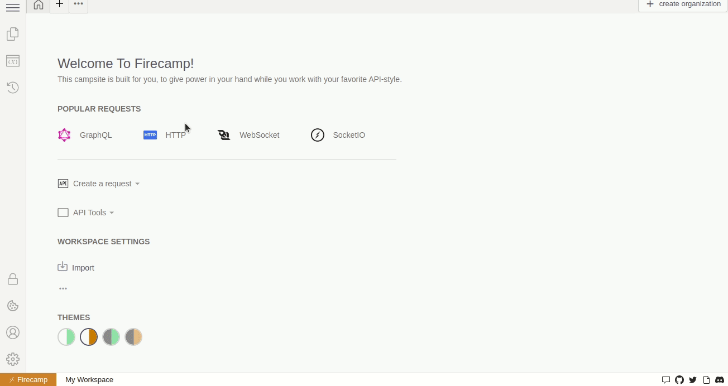Click the Firecamp status bar button

28,379
